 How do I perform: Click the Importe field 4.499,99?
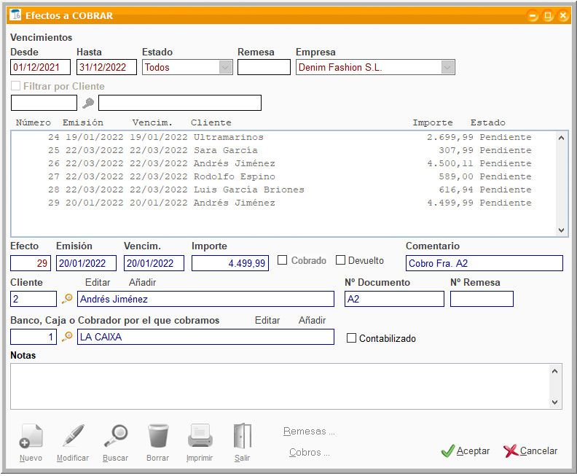pos(230,263)
